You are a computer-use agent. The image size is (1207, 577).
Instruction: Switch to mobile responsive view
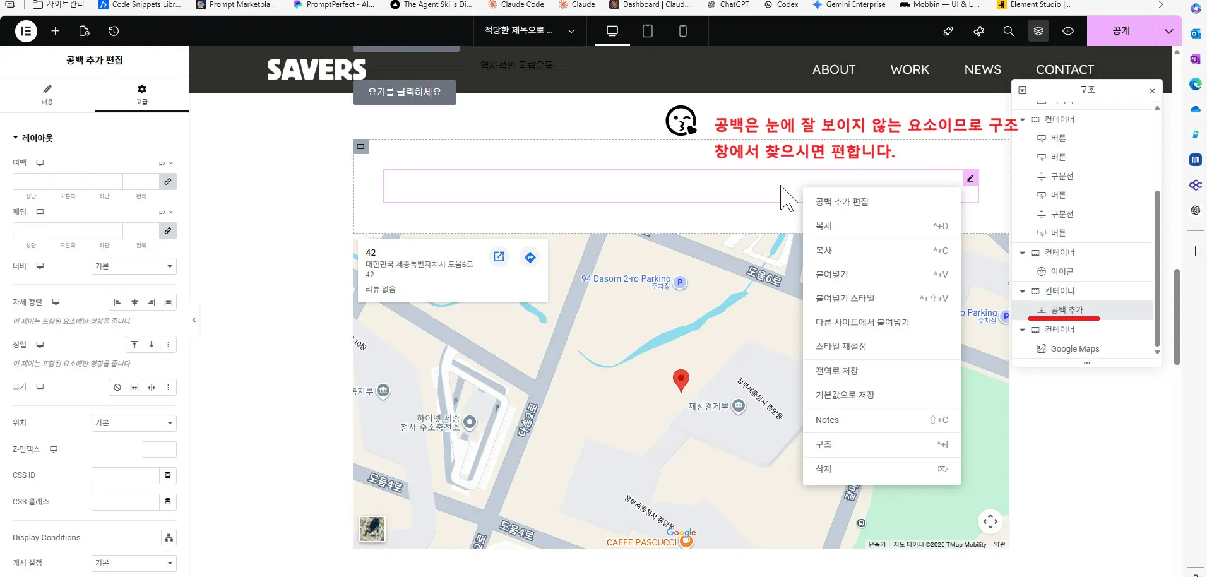pos(683,31)
